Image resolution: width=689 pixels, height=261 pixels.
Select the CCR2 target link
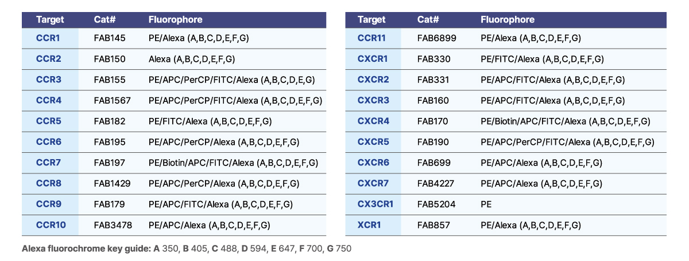[x=48, y=59]
